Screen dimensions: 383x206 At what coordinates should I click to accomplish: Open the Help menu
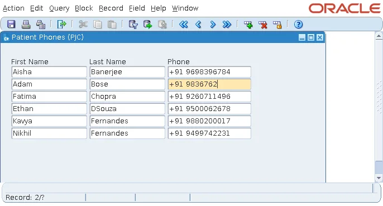159,8
